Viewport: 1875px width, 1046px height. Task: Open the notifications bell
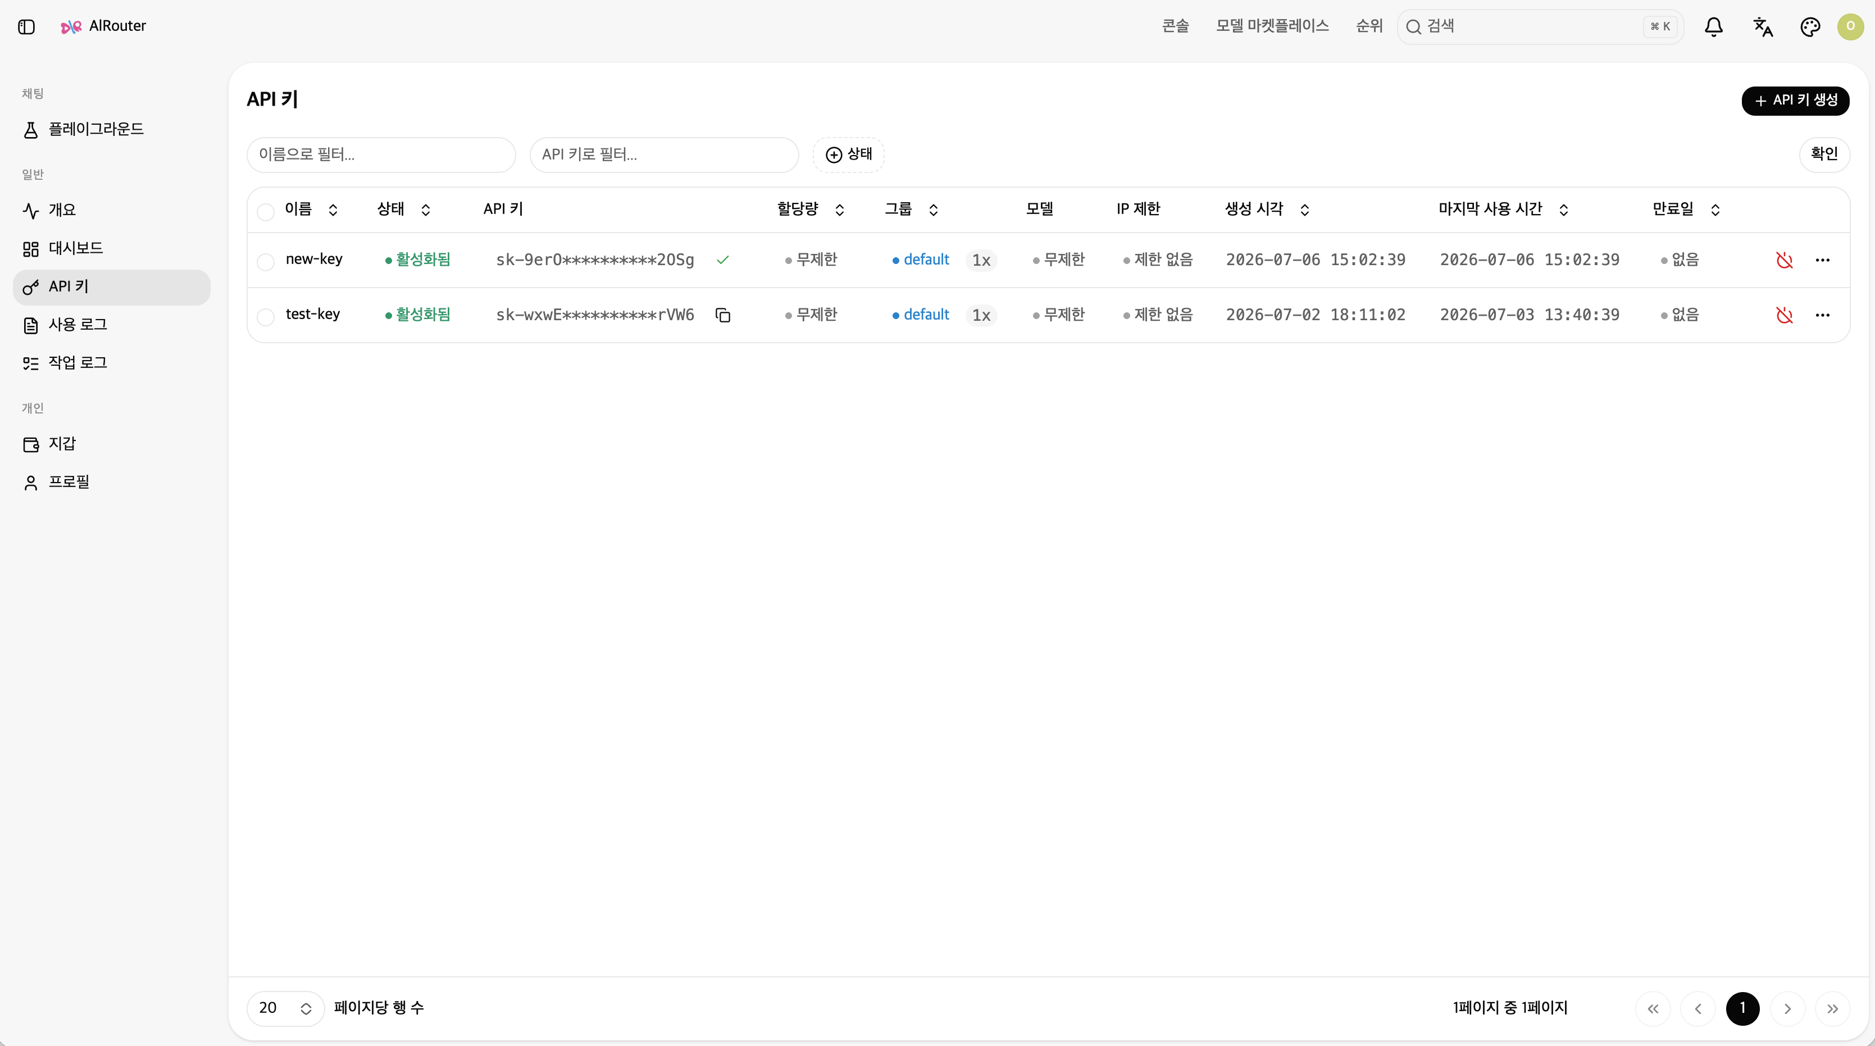[x=1713, y=27]
